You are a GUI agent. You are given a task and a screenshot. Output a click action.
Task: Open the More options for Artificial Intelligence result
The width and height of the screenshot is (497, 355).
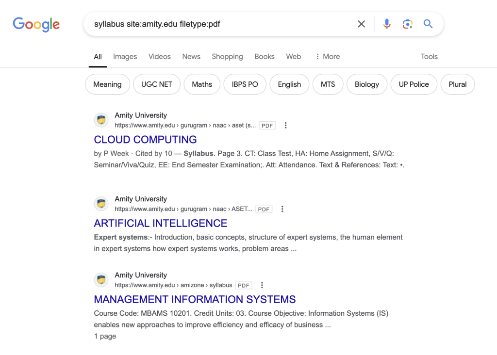[282, 209]
